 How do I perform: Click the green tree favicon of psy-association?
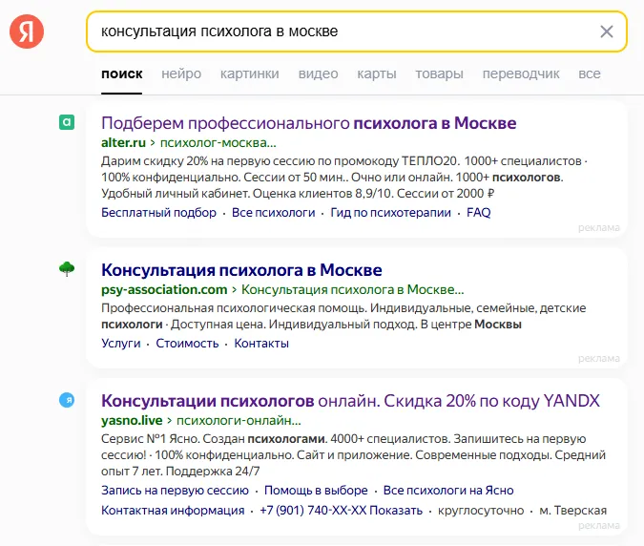click(x=67, y=269)
